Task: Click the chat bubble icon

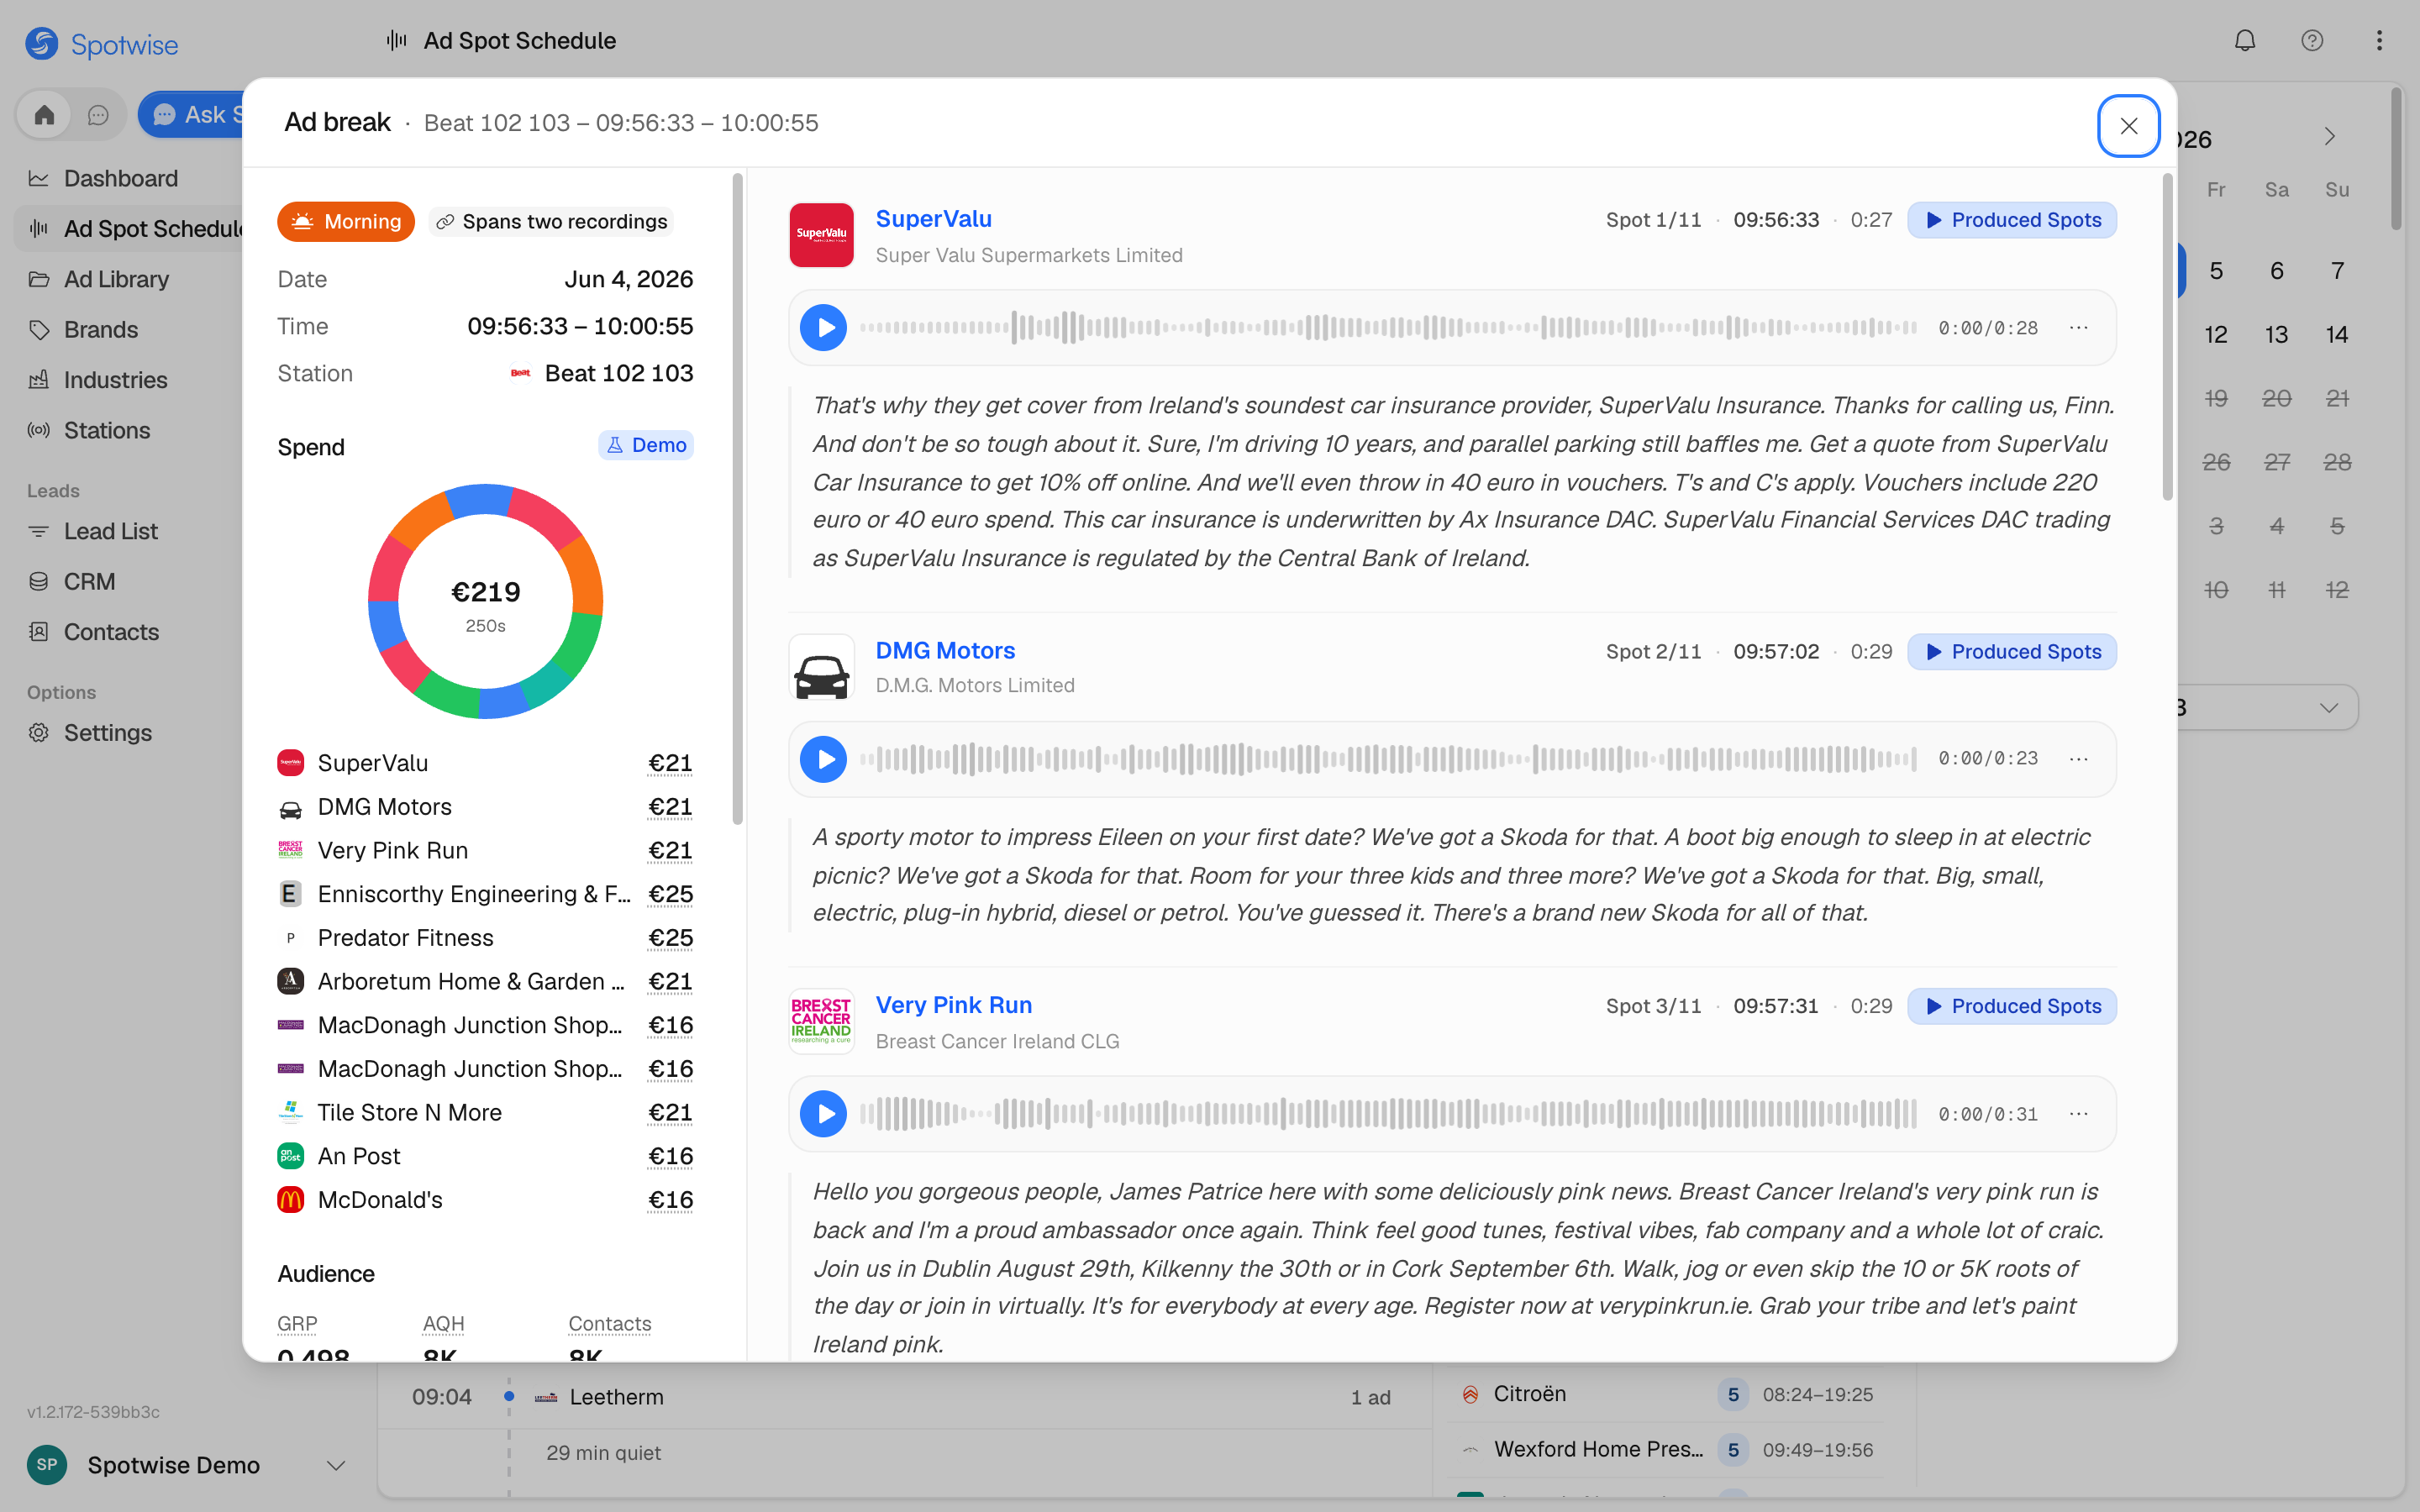Action: [98, 115]
